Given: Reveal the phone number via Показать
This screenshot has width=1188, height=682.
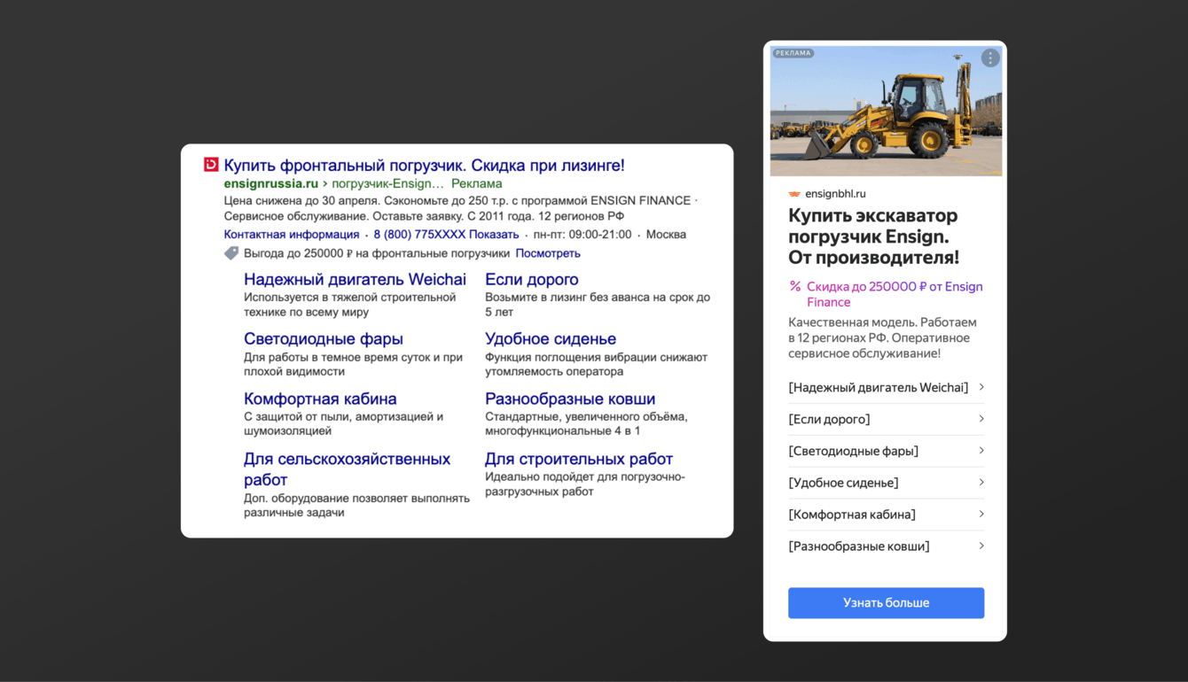Looking at the screenshot, I should 494,235.
